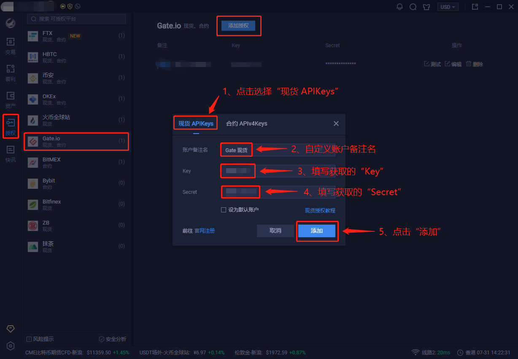This screenshot has height=359, width=518.
Task: Click the app logo at sidebar top
Action: [x=11, y=23]
